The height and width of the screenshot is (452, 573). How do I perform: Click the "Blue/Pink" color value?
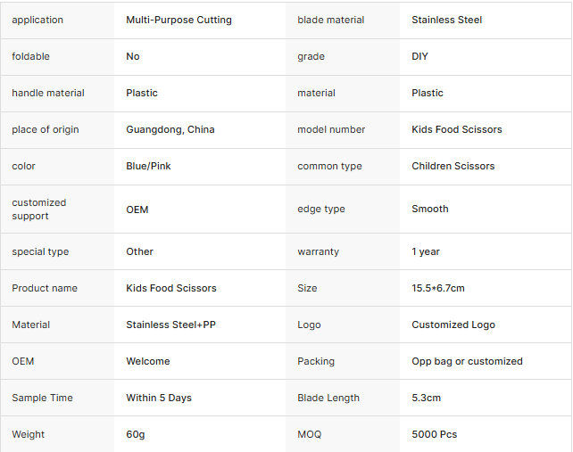(148, 166)
